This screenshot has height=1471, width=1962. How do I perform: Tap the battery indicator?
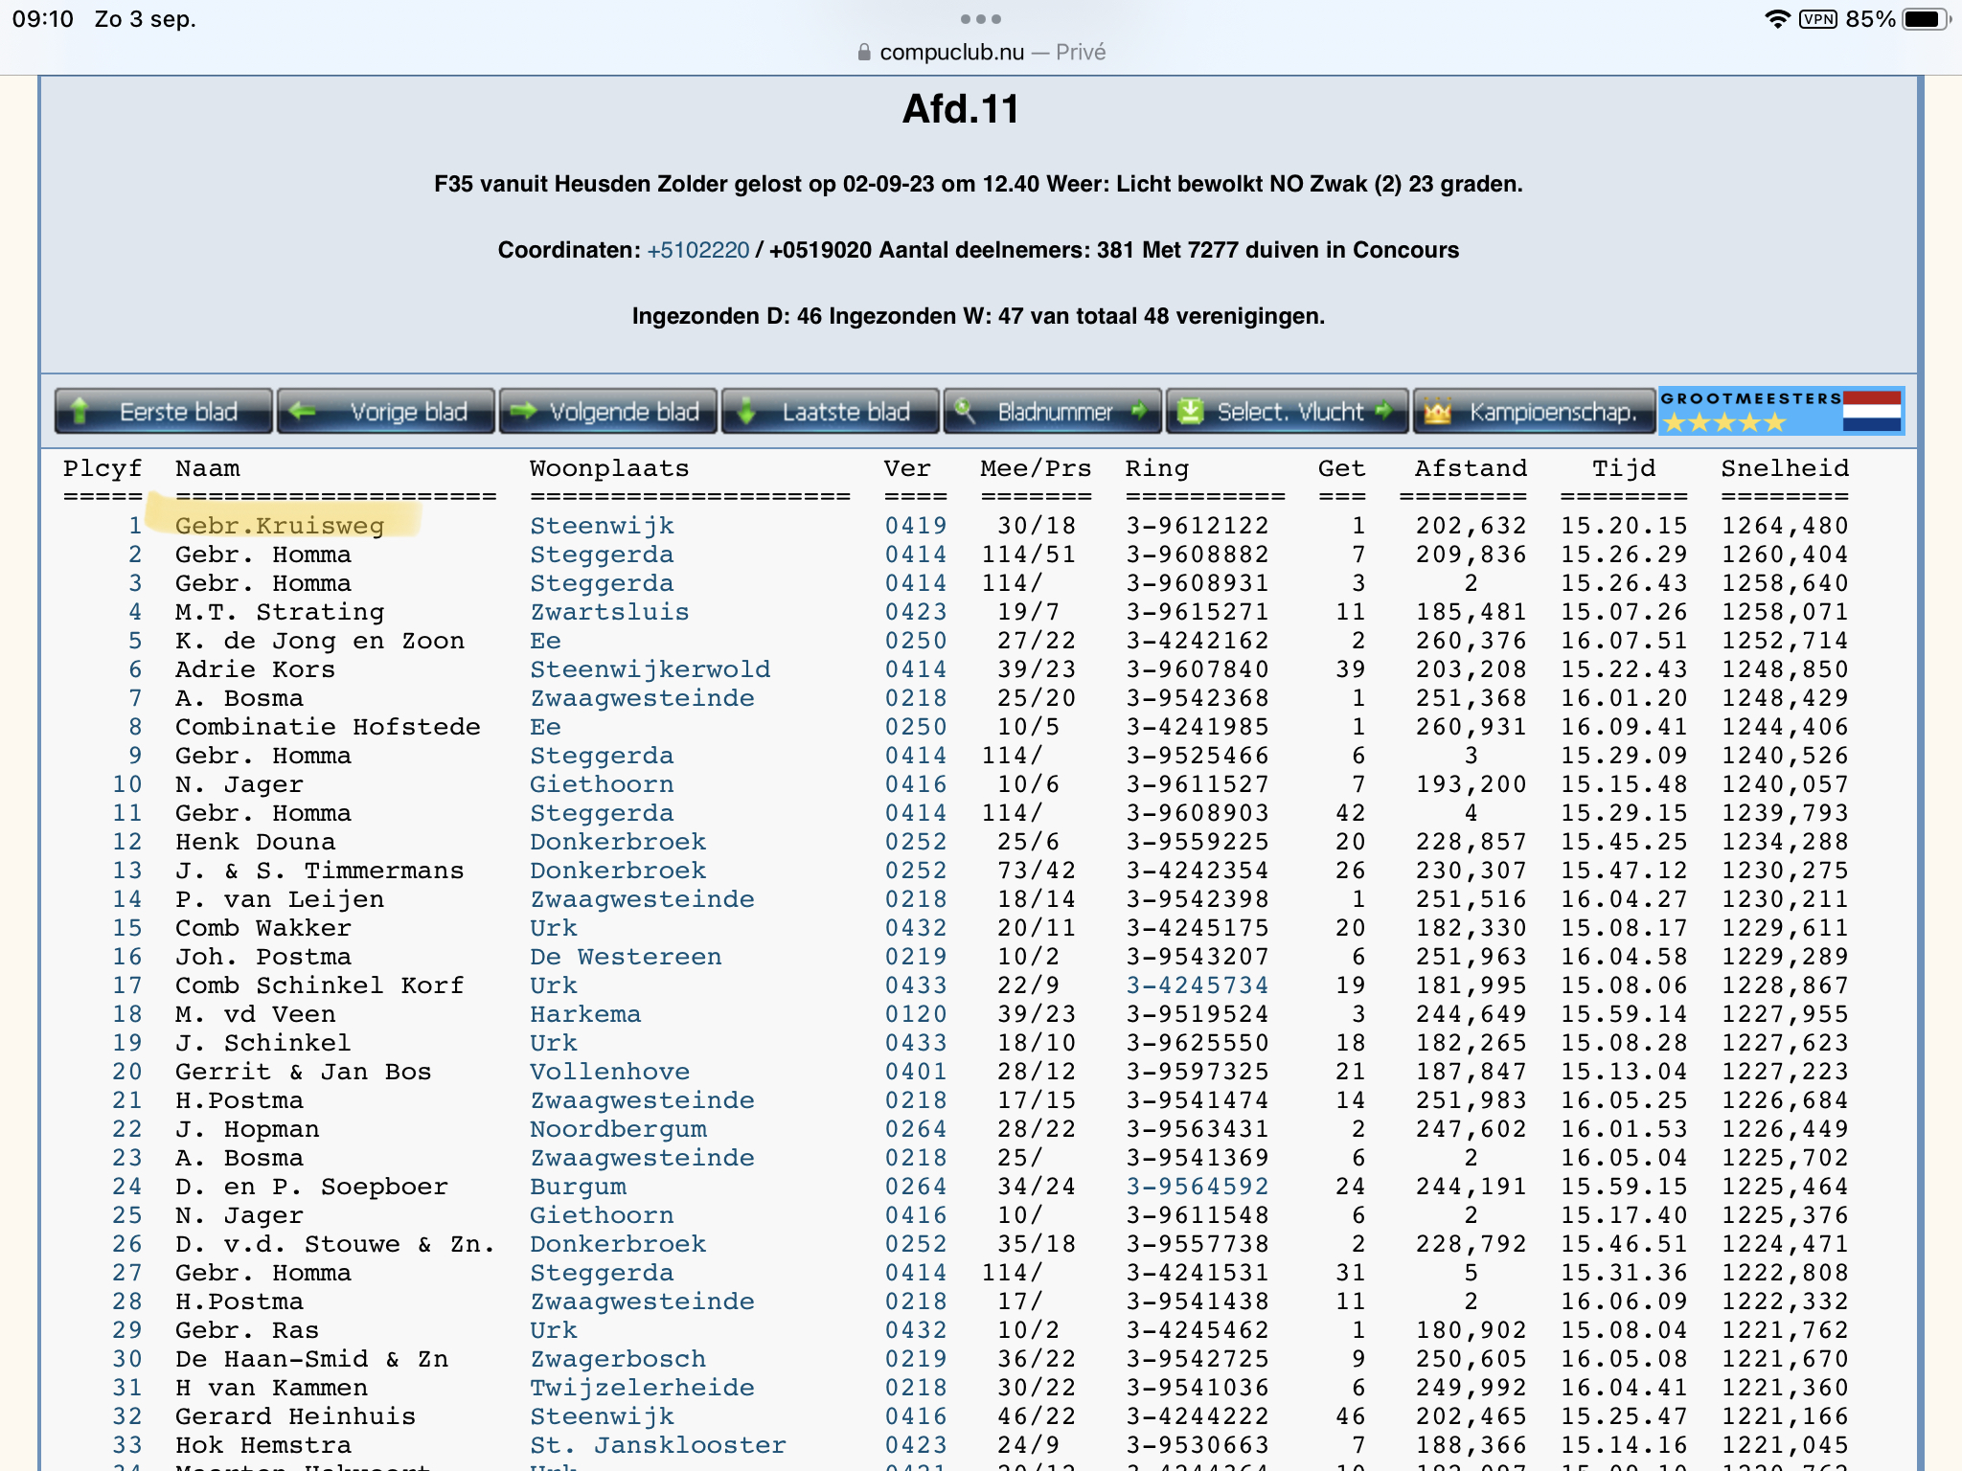[1928, 19]
